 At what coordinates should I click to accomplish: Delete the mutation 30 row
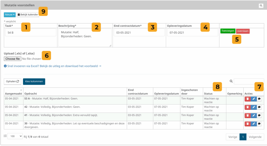247,124
